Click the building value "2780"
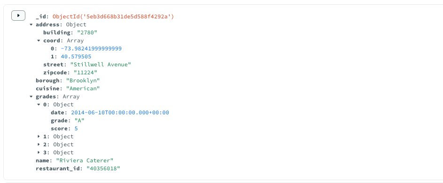 click(87, 32)
